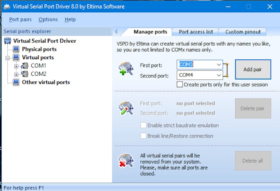280x191 pixels.
Task: Switch to the Port access list tab
Action: pyautogui.click(x=196, y=32)
